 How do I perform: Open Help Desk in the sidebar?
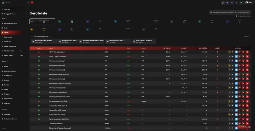pos(7,114)
